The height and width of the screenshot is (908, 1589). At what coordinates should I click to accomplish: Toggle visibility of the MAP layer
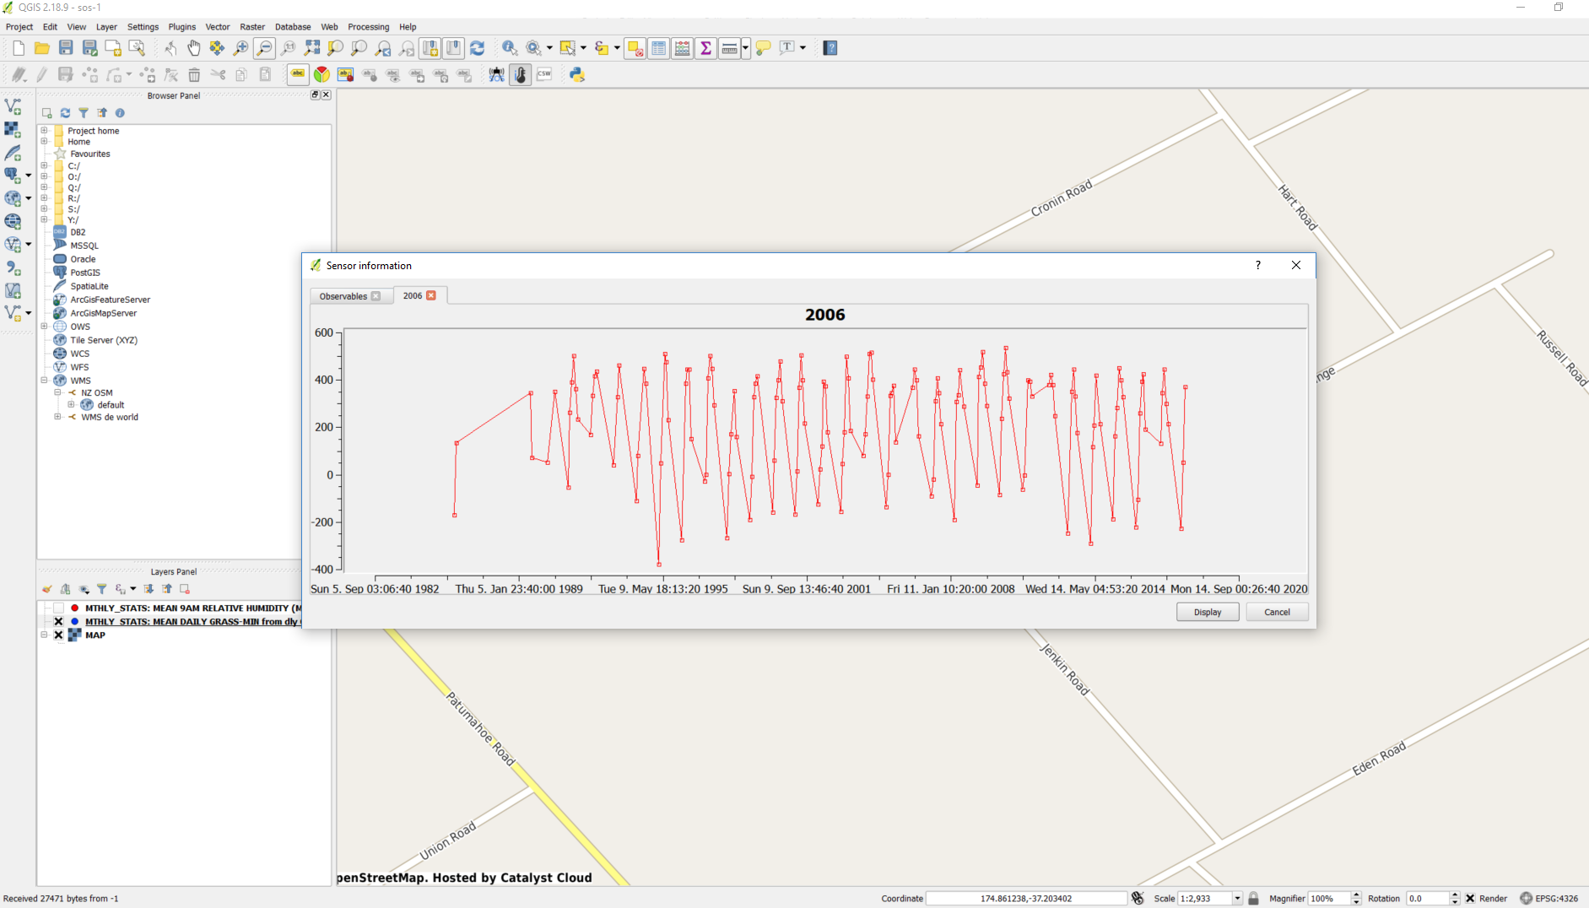[x=58, y=635]
